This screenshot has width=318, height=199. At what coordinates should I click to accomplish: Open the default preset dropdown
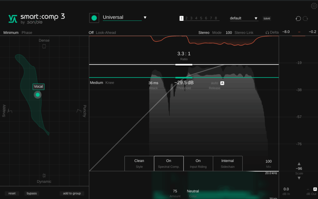coord(256,18)
